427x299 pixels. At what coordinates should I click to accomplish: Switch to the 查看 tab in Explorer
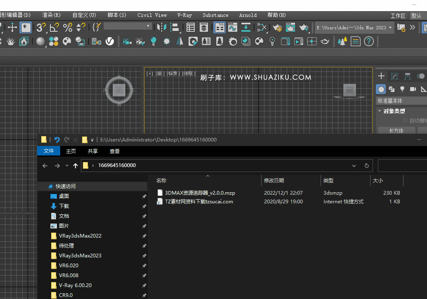click(x=115, y=151)
